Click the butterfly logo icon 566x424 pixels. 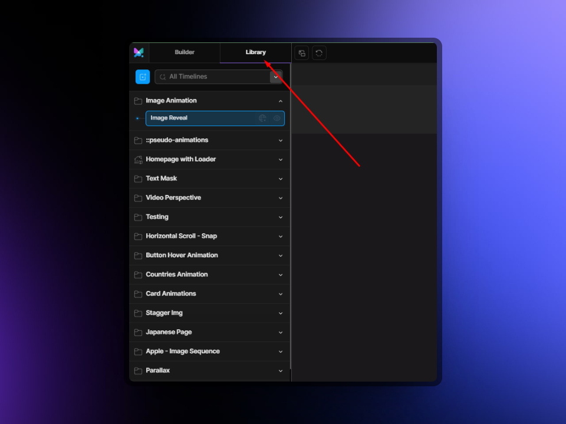tap(139, 52)
